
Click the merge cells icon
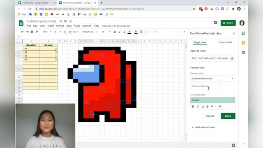146,32
